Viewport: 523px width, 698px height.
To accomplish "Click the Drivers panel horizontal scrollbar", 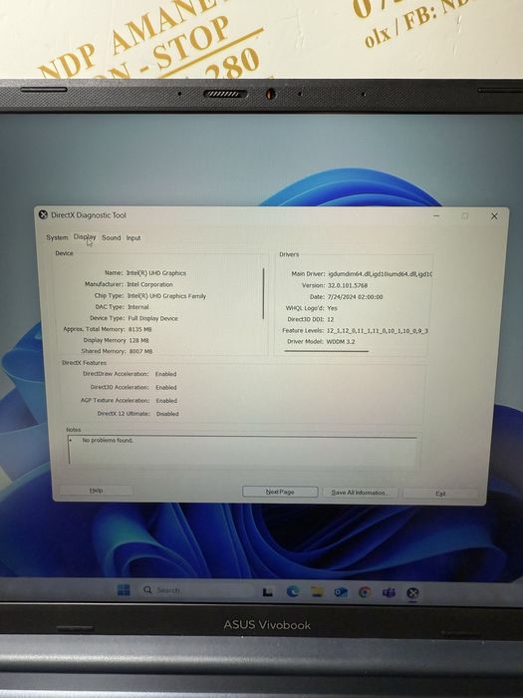I will (327, 351).
